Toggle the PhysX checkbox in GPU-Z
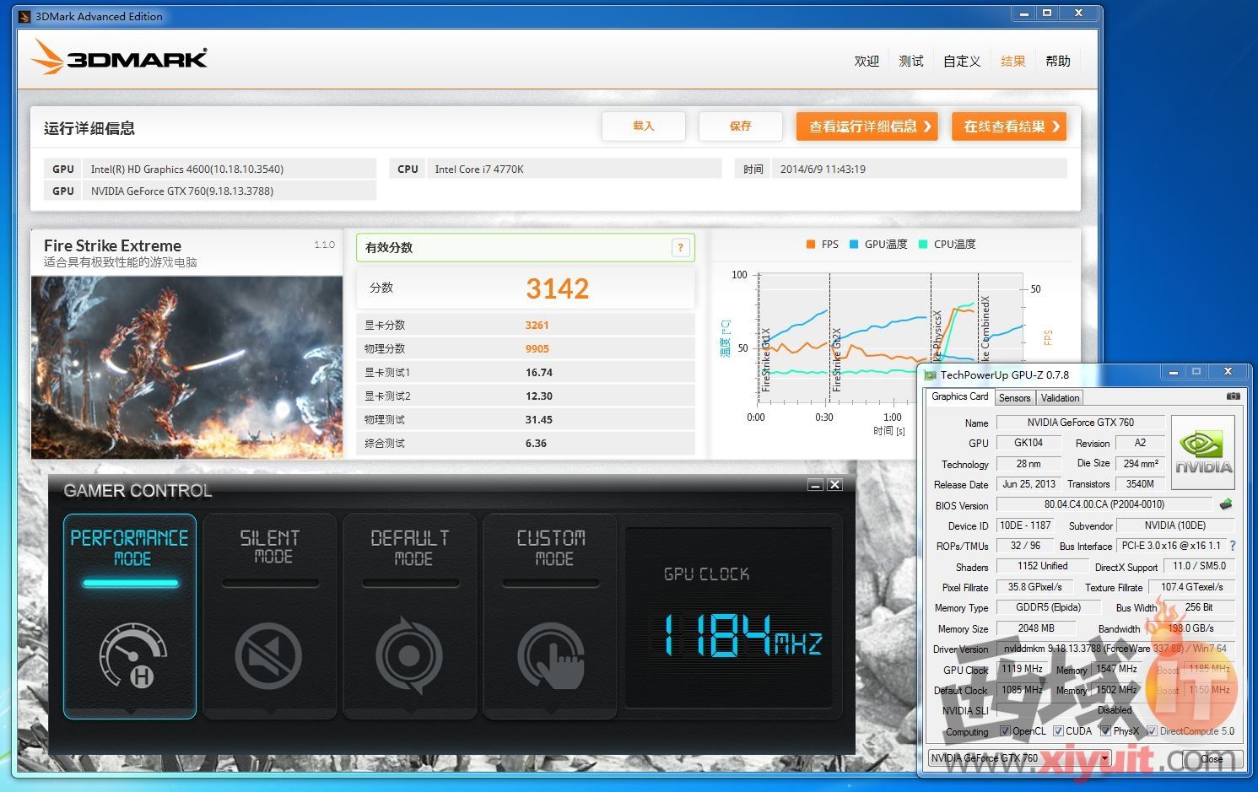This screenshot has height=792, width=1258. 1105,731
